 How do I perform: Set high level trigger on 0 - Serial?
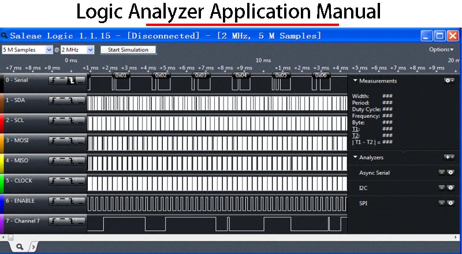click(x=62, y=80)
